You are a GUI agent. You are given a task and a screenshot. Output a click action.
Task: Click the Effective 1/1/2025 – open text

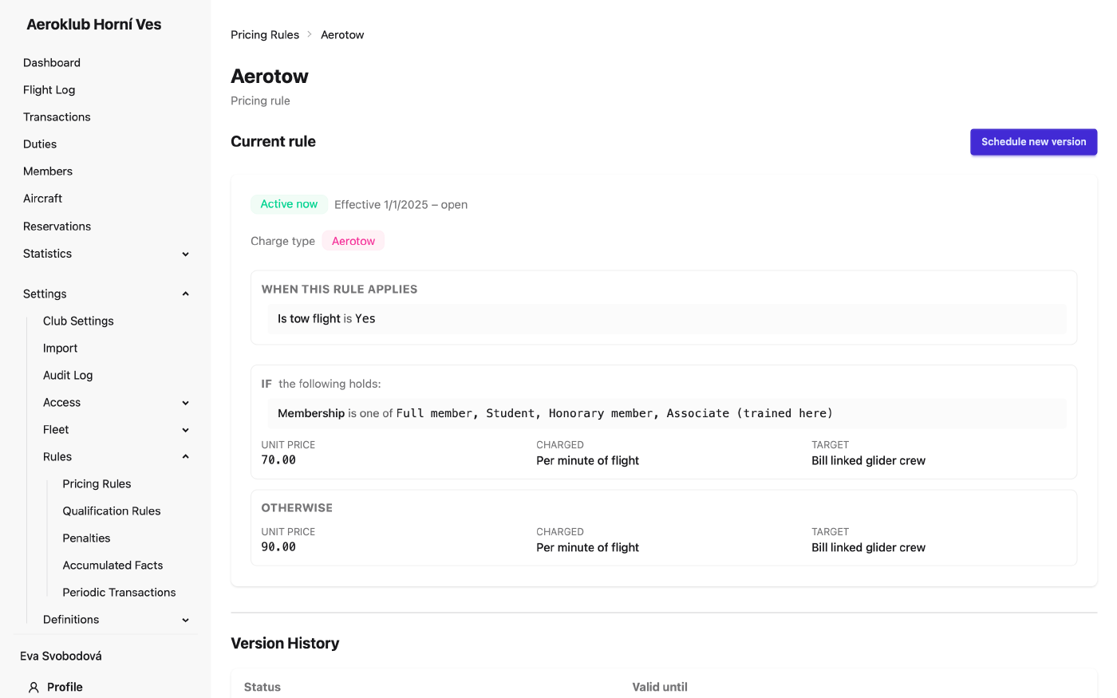coord(401,205)
